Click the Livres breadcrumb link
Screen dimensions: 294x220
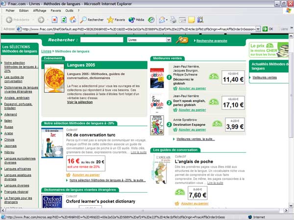pos(46,51)
